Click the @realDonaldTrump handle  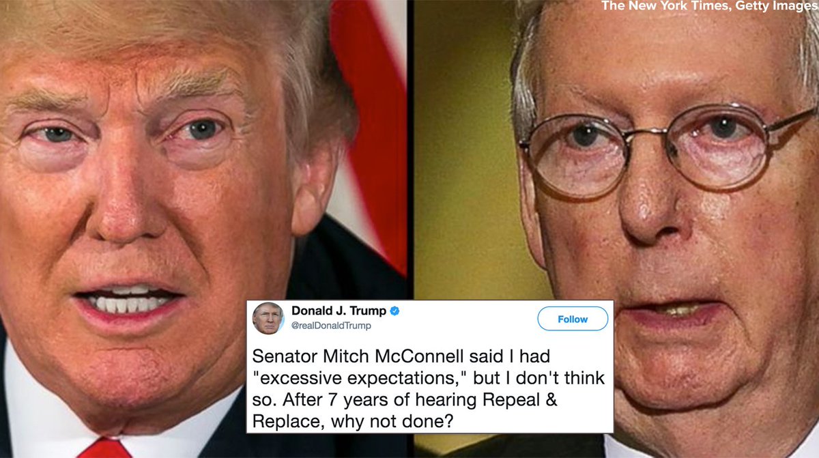click(331, 326)
